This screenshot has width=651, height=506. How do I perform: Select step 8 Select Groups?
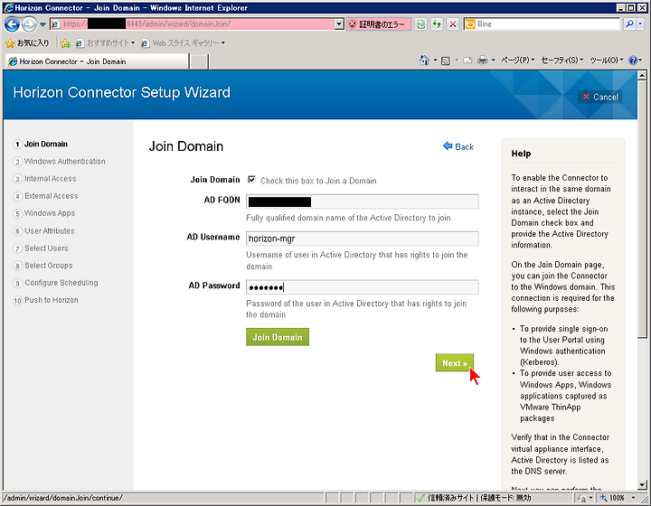pos(42,266)
